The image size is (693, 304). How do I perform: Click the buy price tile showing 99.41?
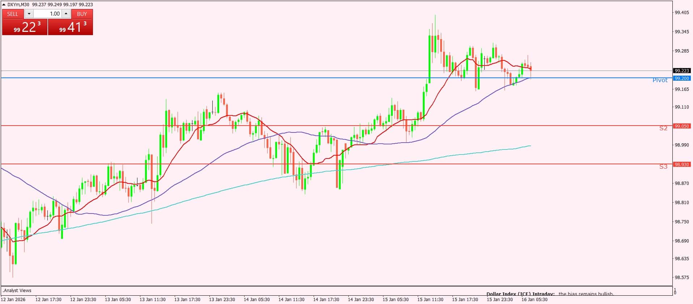point(71,27)
